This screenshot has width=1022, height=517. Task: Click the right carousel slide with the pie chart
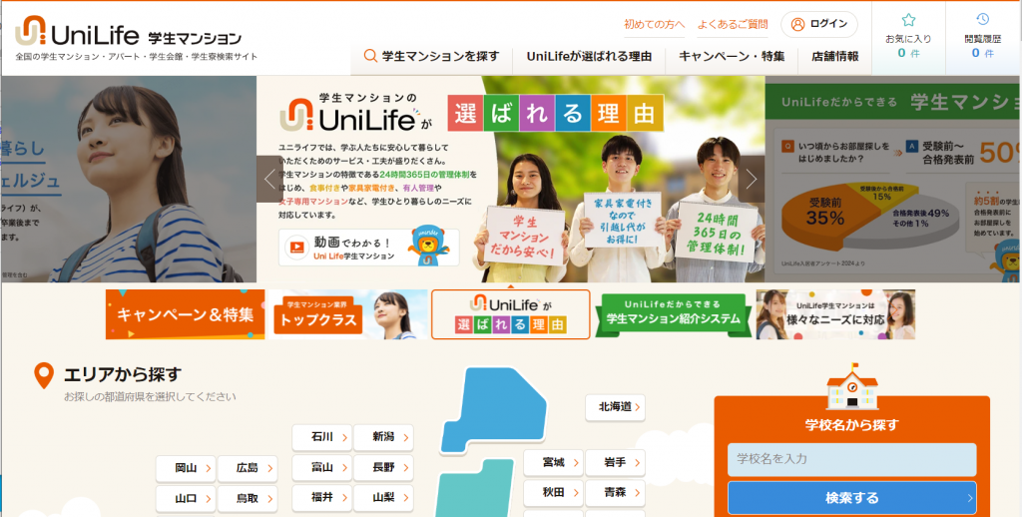point(893,179)
